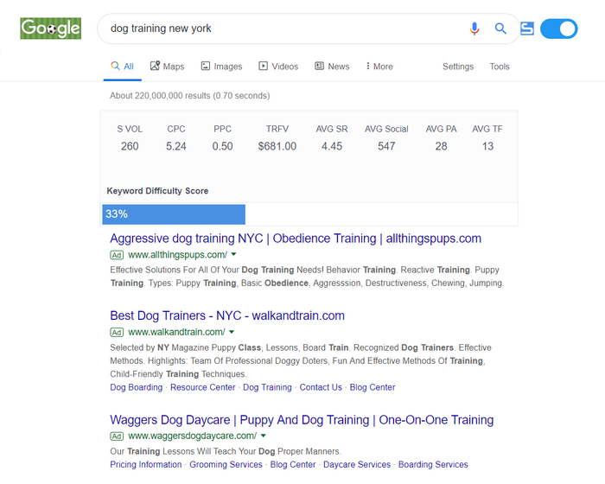
Task: Click the Ad badge beside waggersdogdaycare URL
Action: pos(117,436)
